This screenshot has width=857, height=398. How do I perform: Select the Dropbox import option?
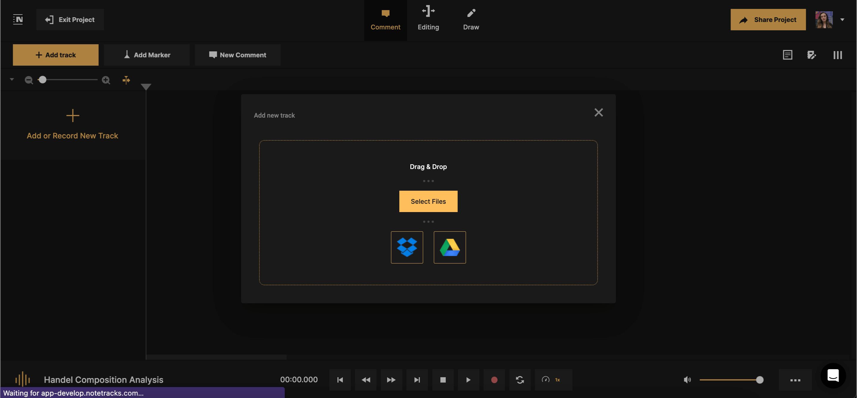(x=407, y=247)
